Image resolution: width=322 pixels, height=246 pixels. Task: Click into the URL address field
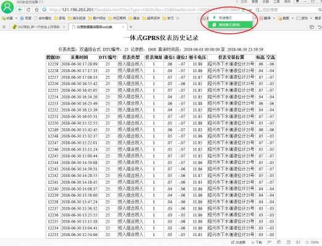(x=144, y=10)
